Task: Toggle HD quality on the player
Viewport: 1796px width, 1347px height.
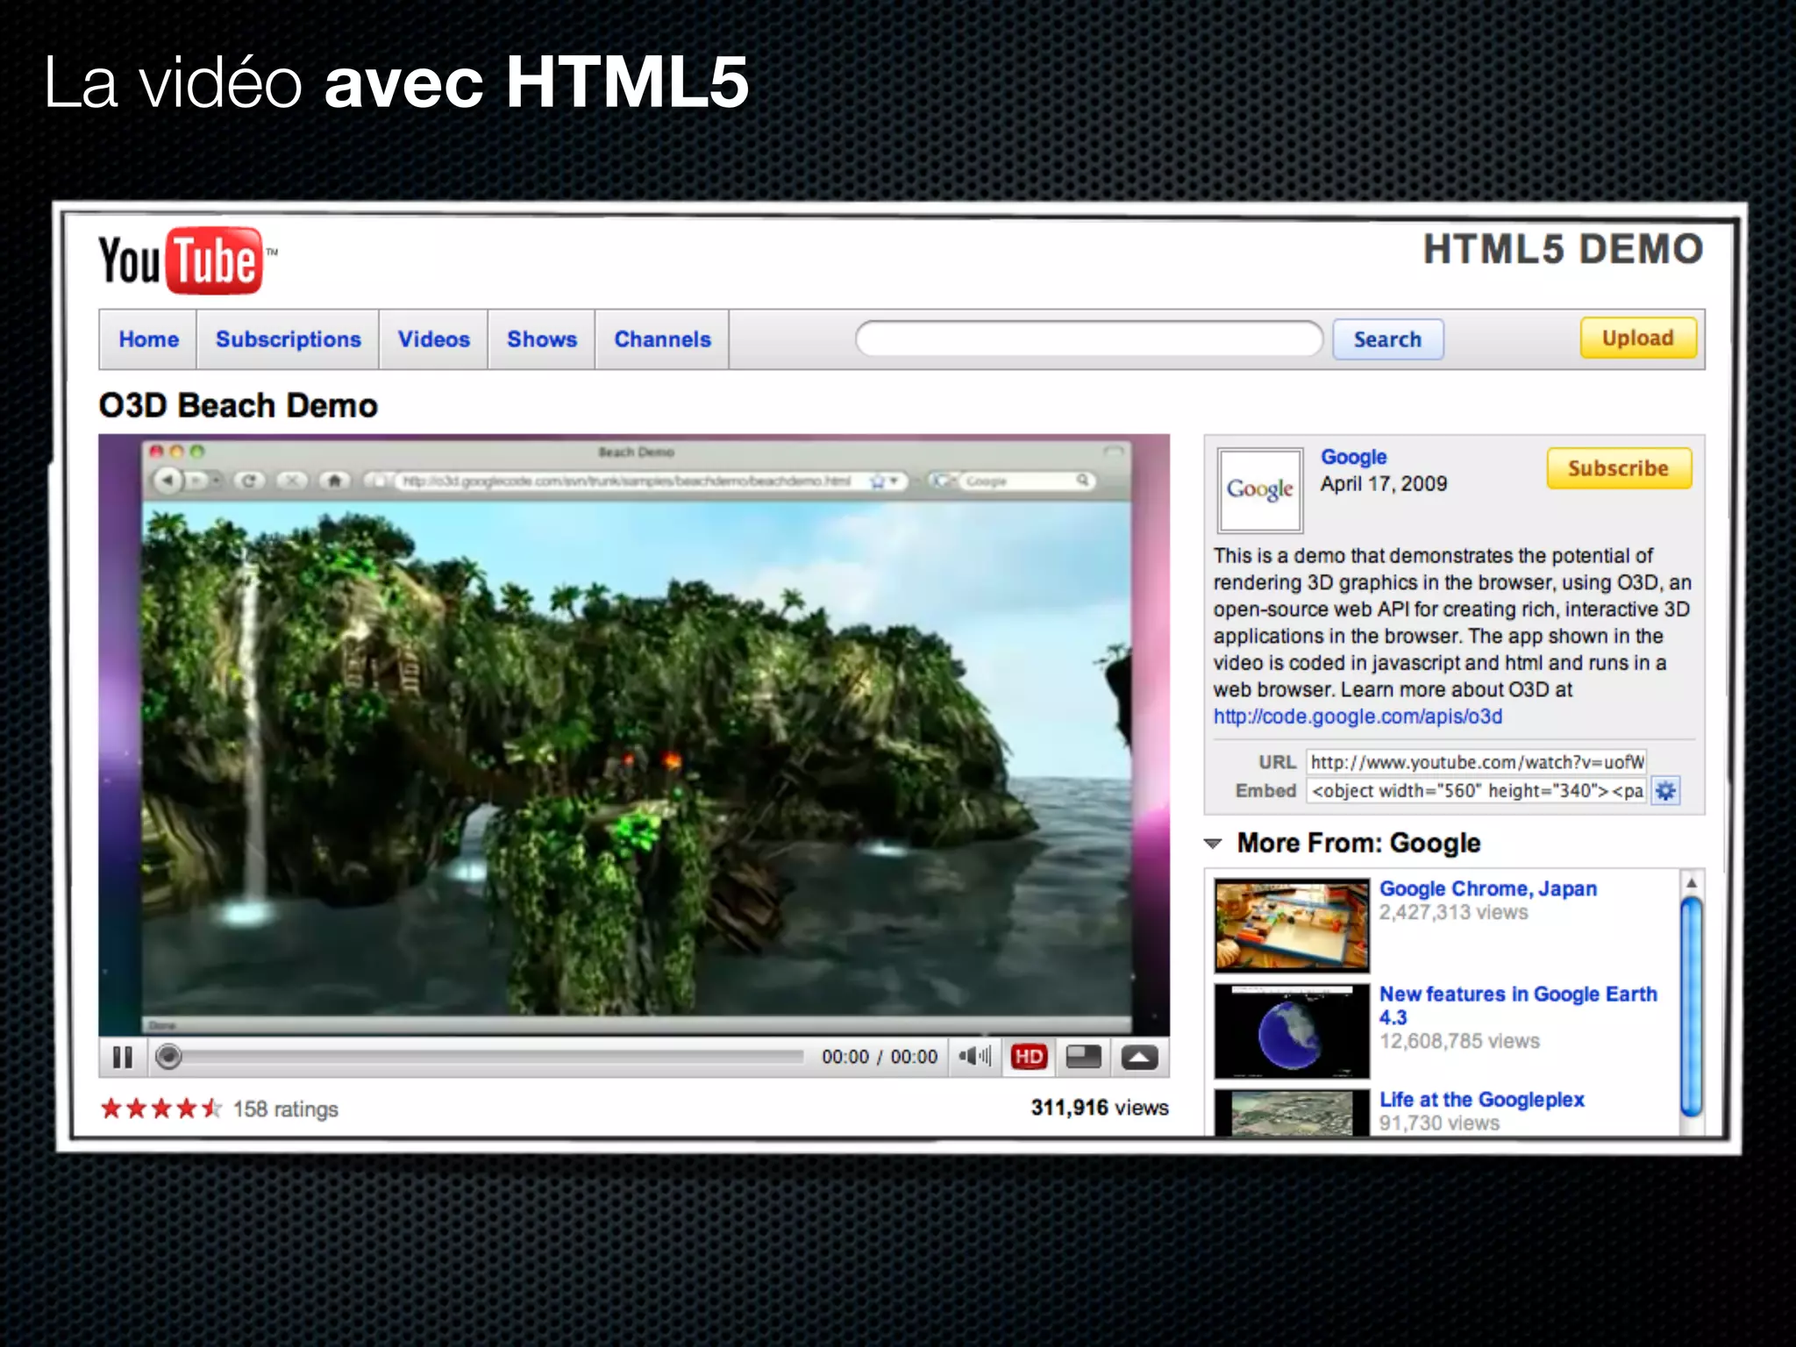Action: click(1029, 1057)
